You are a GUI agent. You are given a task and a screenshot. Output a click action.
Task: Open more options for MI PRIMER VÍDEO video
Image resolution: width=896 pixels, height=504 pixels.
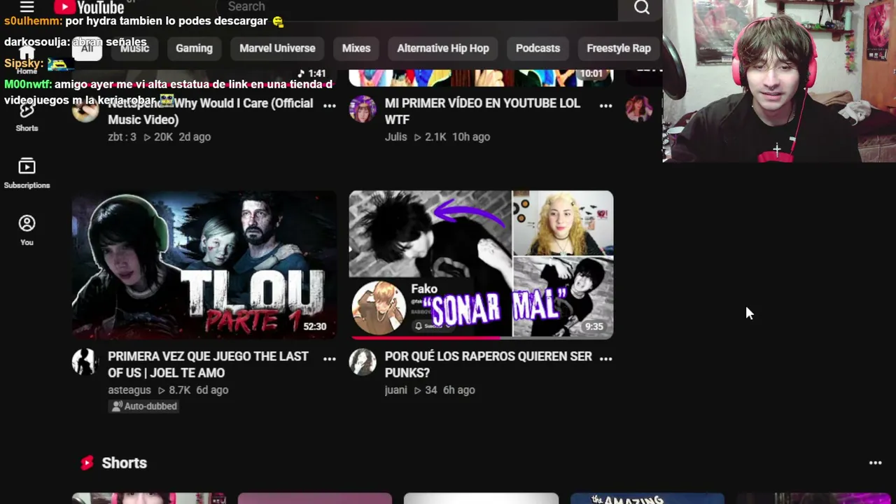click(x=606, y=105)
